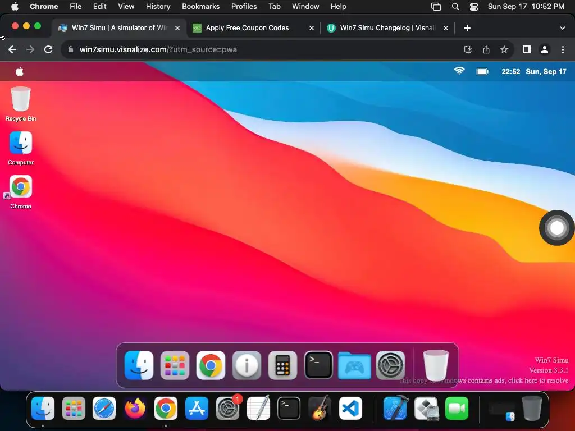Open Chrome's side panel
The height and width of the screenshot is (431, 575).
point(527,49)
